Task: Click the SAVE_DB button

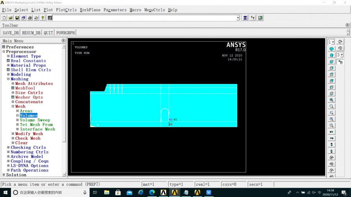Action: (x=11, y=33)
